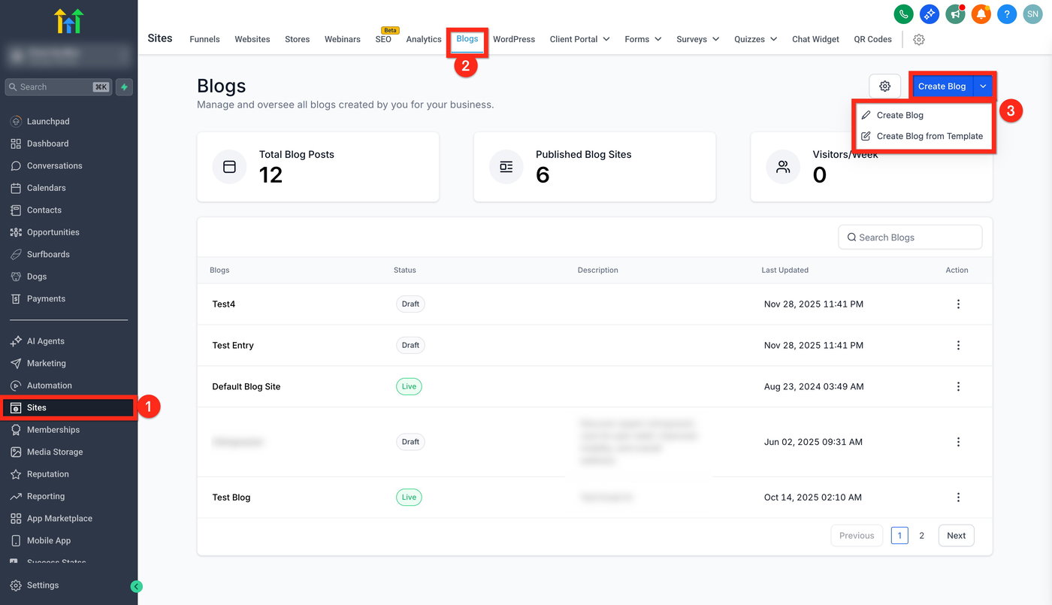This screenshot has height=605, width=1052.
Task: Open actions menu for Test4 blog
Action: point(958,304)
